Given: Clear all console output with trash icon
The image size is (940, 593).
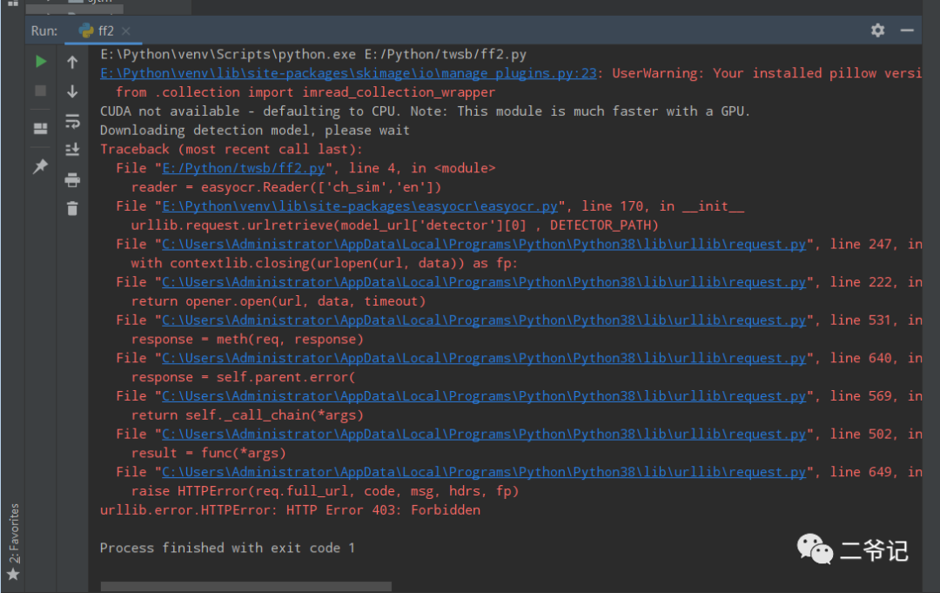Looking at the screenshot, I should (72, 208).
